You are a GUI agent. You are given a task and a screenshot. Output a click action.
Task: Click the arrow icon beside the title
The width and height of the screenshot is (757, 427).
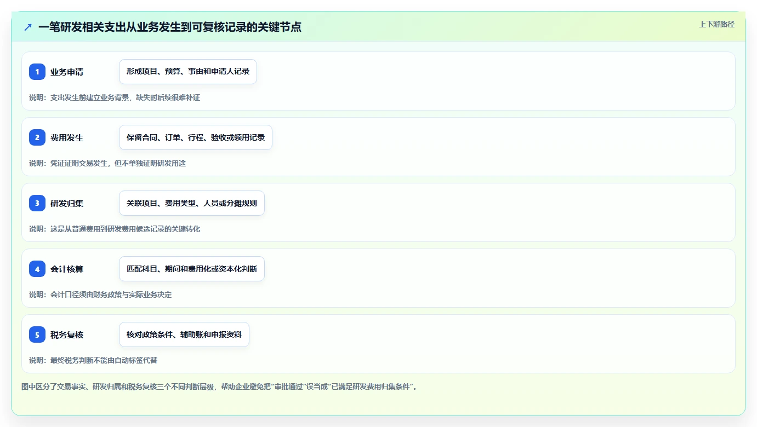pyautogui.click(x=28, y=27)
